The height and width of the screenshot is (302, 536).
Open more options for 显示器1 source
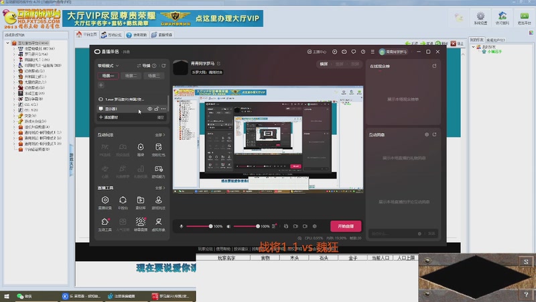tap(163, 109)
